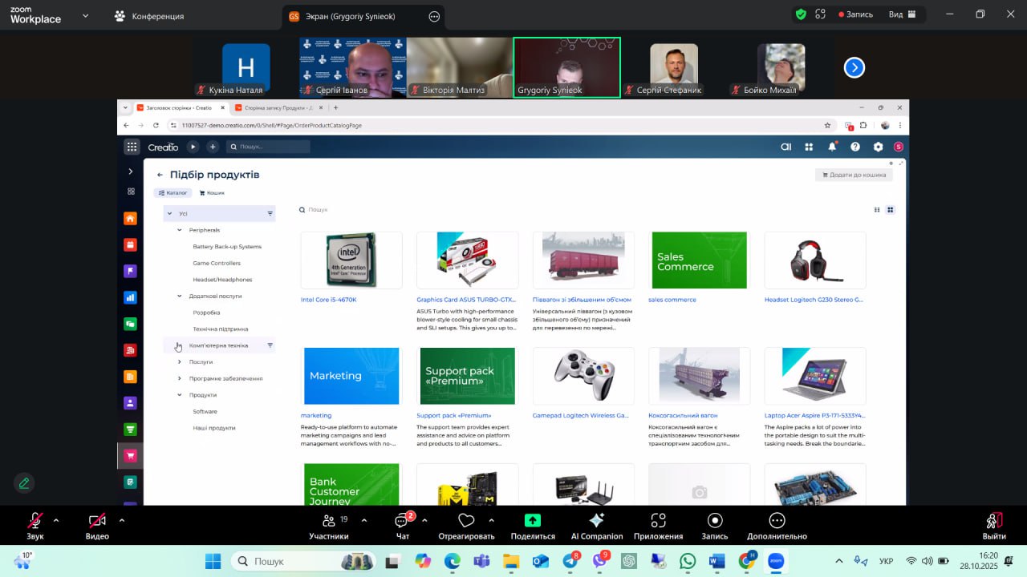Turn on camera with Видео button
1027x577 pixels.
(x=97, y=521)
